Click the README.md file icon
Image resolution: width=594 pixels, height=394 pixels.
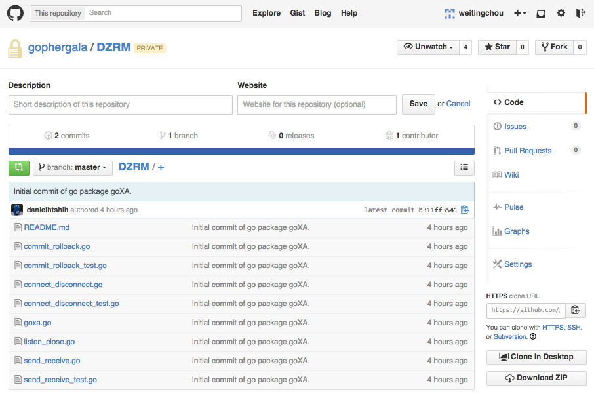click(x=18, y=227)
